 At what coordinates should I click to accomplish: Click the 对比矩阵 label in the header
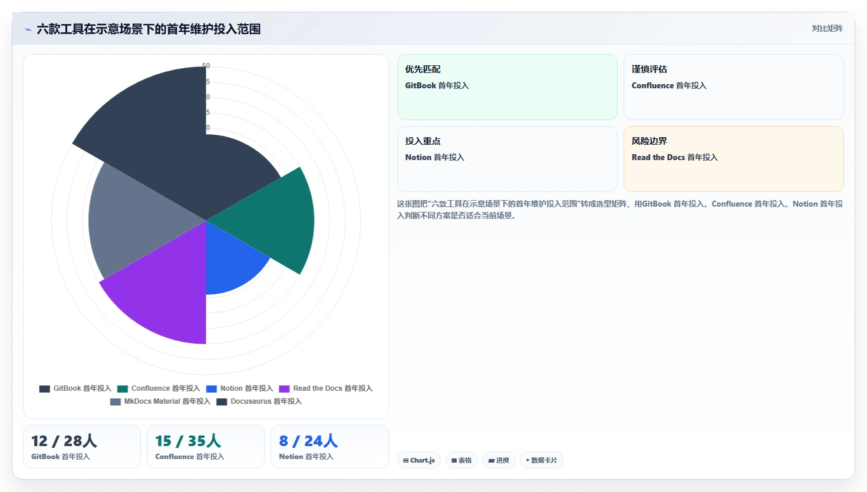click(x=827, y=28)
